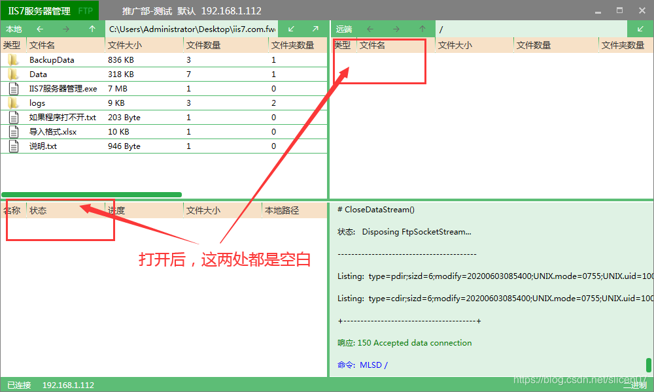Click the local panel down-left arrow icon
This screenshot has height=392, width=654.
(292, 29)
